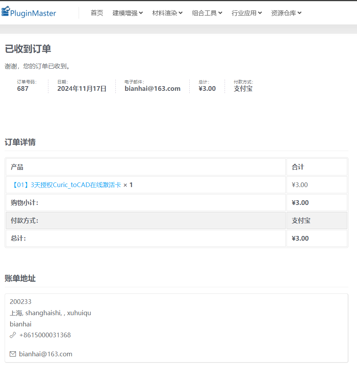This screenshot has height=366, width=357.
Task: Expand the 行业应用 dropdown menu
Action: click(247, 13)
